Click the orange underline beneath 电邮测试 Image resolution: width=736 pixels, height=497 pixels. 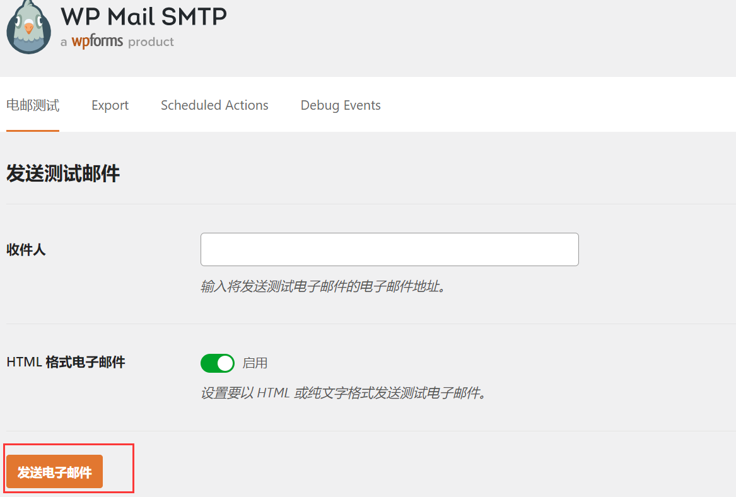(33, 131)
